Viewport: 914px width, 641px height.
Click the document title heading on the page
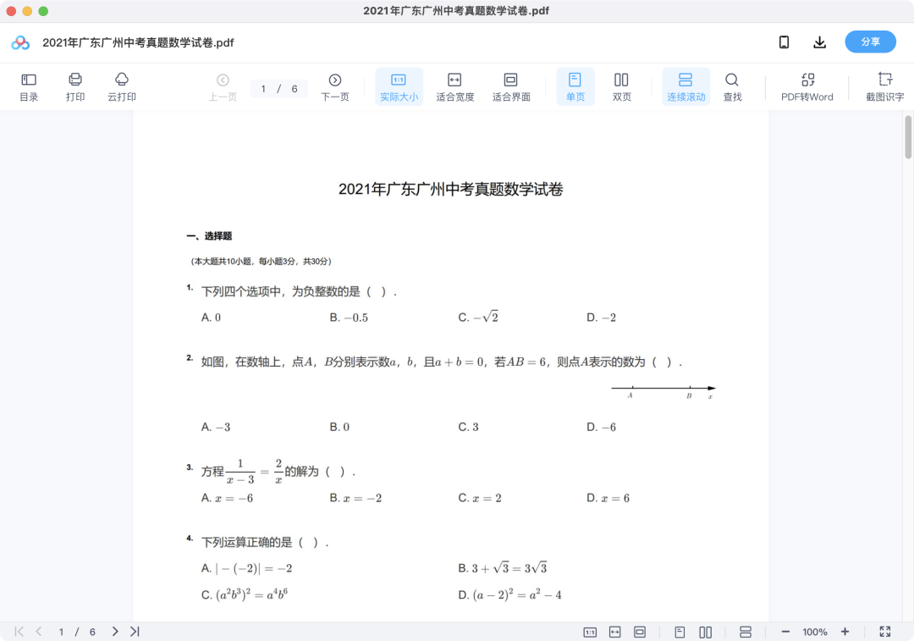pyautogui.click(x=450, y=189)
